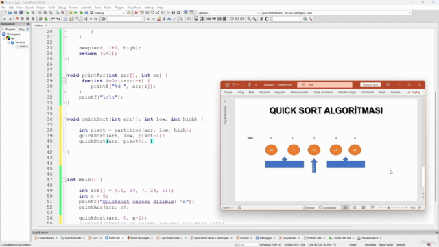Screen dimensions: 439x247
Task: Click the Open file icon in Code::Blocks toolbar
Action: [10, 13]
